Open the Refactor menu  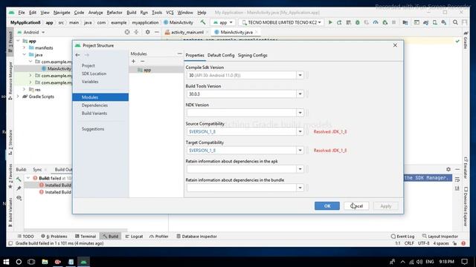click(x=115, y=13)
